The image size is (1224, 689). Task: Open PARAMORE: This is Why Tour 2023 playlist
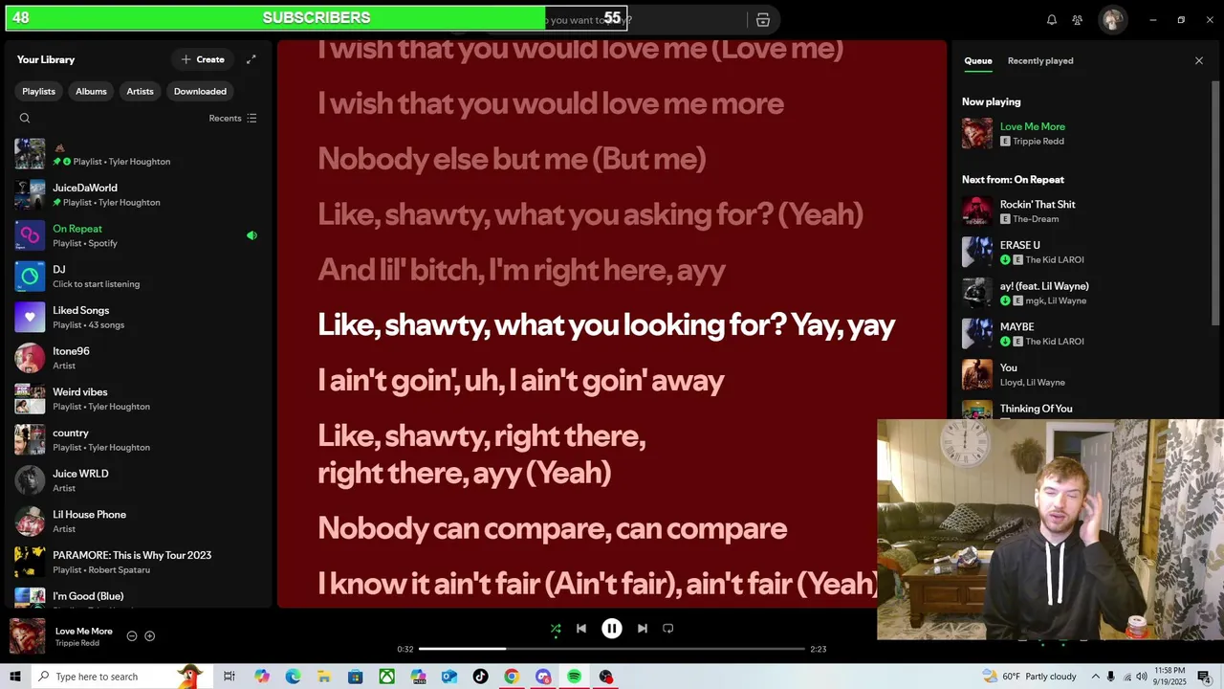(136, 562)
